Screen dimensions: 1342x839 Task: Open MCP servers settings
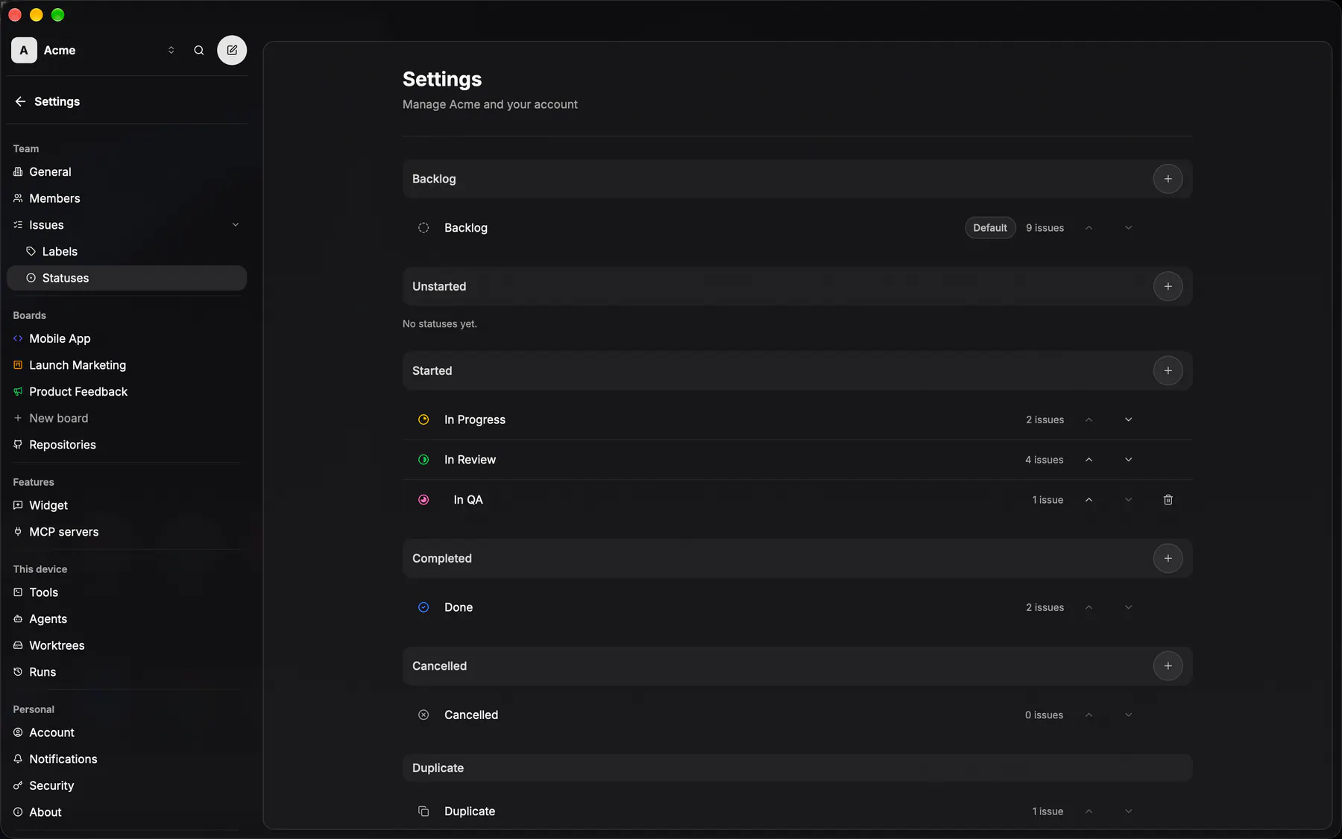[126, 531]
